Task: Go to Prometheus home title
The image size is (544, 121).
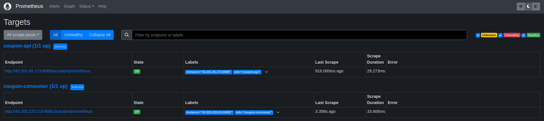Action: pos(29,6)
